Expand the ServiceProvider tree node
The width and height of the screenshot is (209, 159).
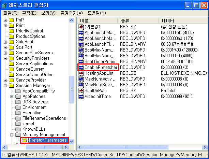point(5,80)
